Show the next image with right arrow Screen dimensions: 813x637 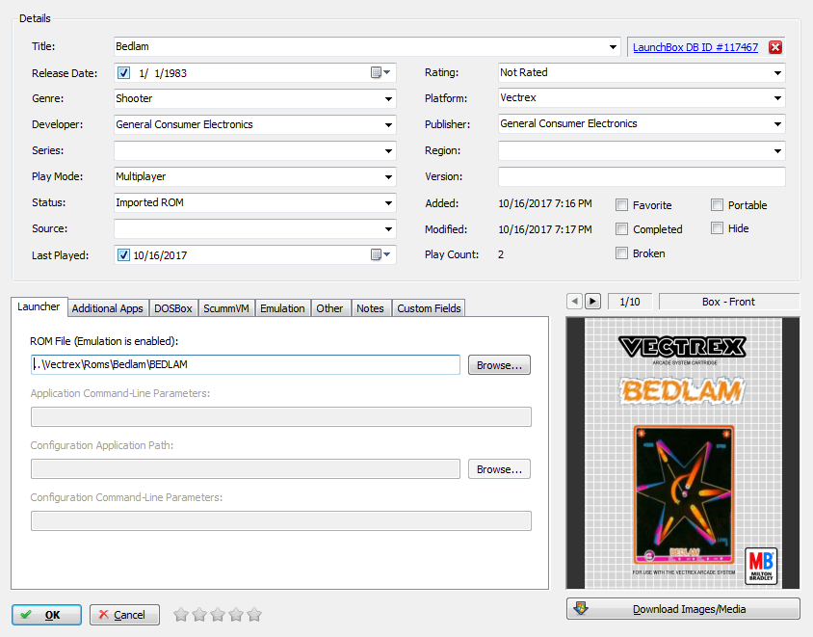point(592,302)
